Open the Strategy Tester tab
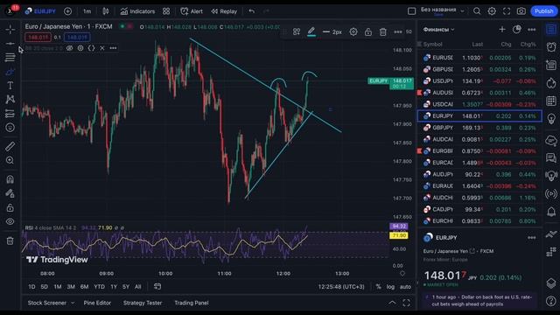Image resolution: width=560 pixels, height=315 pixels. coord(143,303)
